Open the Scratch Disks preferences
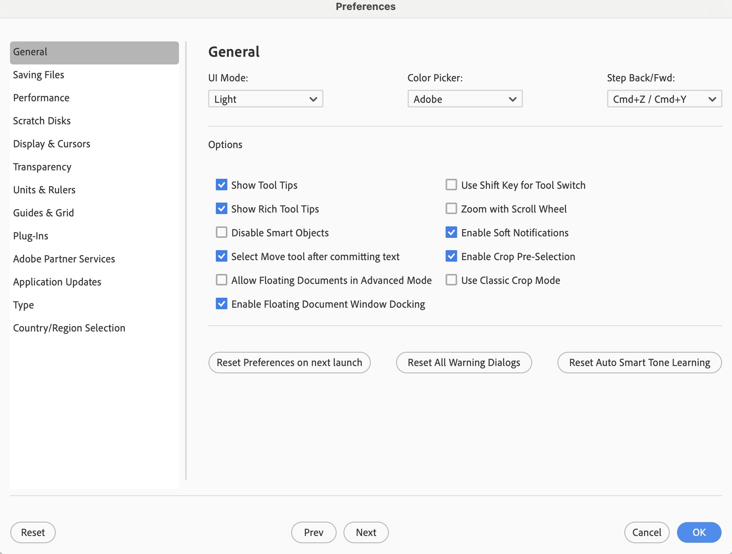The height and width of the screenshot is (554, 732). (42, 120)
